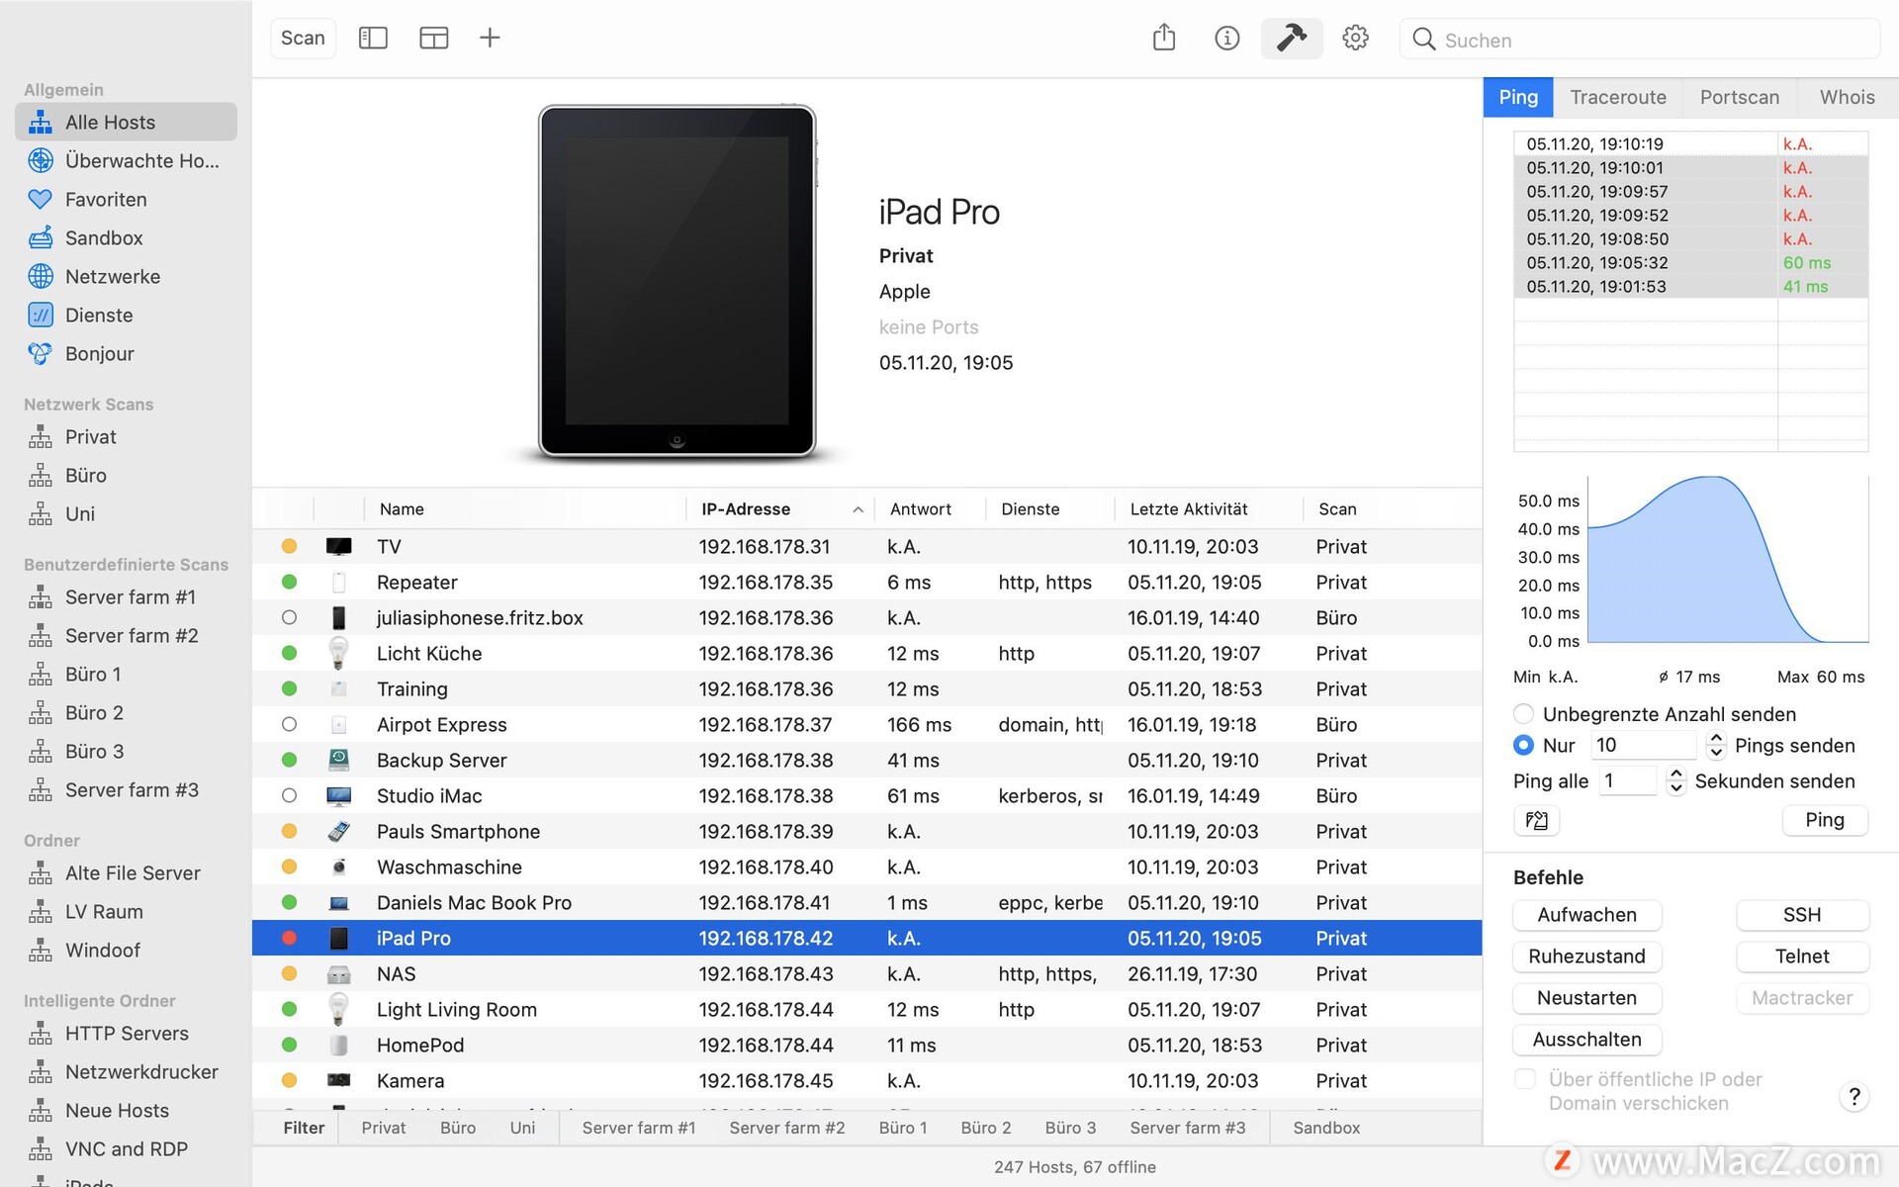Open the Uni network scan
1899x1187 pixels.
pos(126,513)
